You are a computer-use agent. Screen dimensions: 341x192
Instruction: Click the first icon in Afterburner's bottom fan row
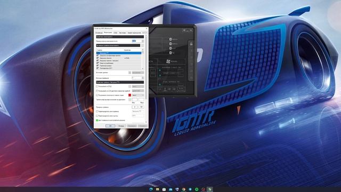(x=160, y=89)
